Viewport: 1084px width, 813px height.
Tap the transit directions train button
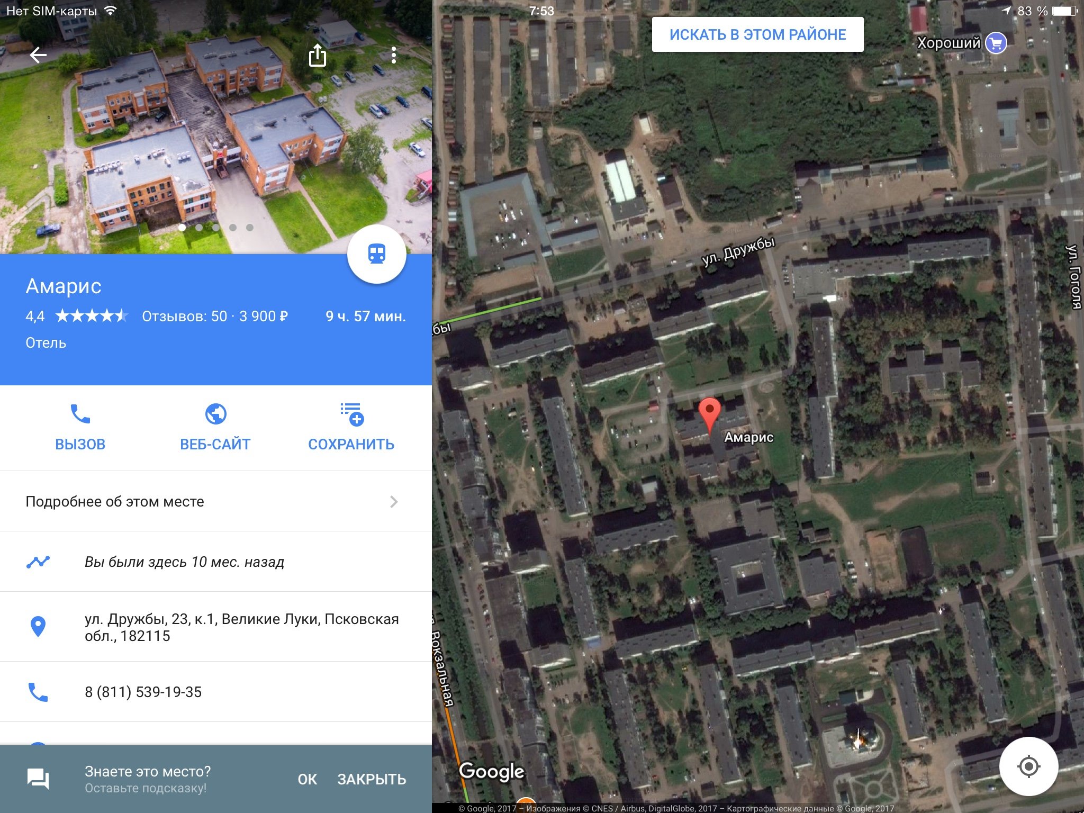[x=376, y=255]
